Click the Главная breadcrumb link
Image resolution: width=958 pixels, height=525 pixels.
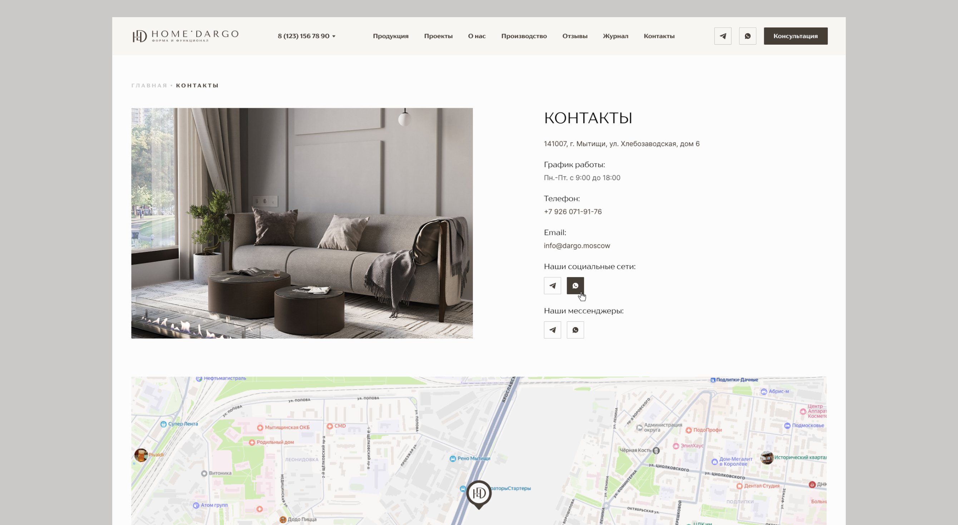point(149,85)
